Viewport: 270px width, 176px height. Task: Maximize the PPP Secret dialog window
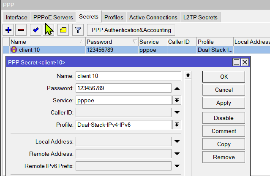[237, 62]
